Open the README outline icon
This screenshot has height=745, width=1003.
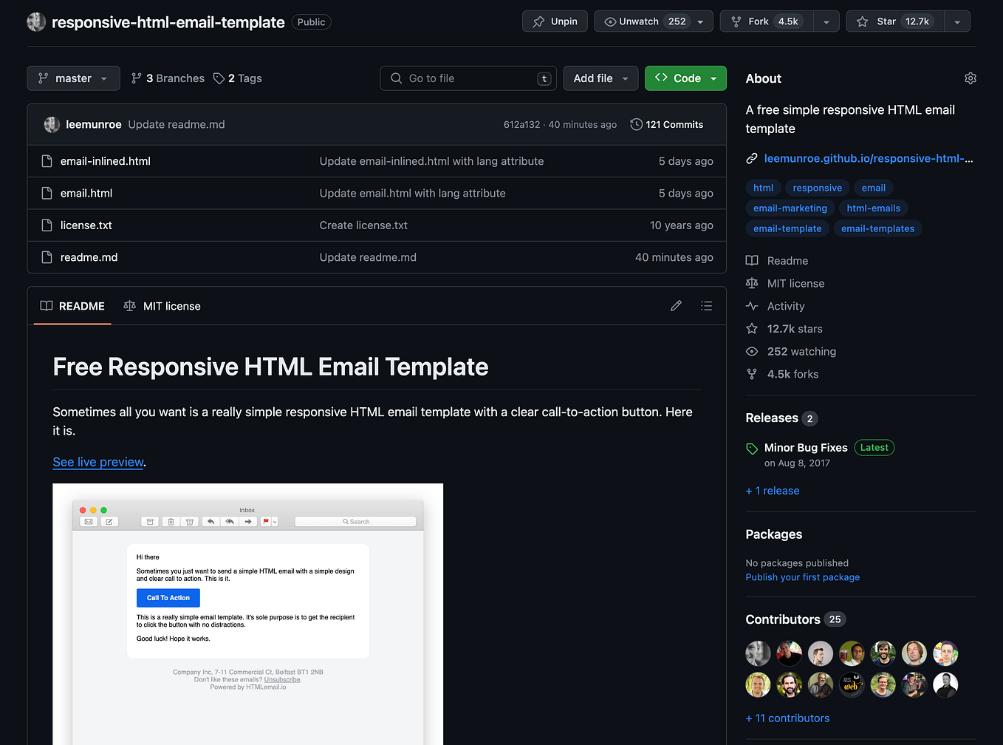point(706,305)
